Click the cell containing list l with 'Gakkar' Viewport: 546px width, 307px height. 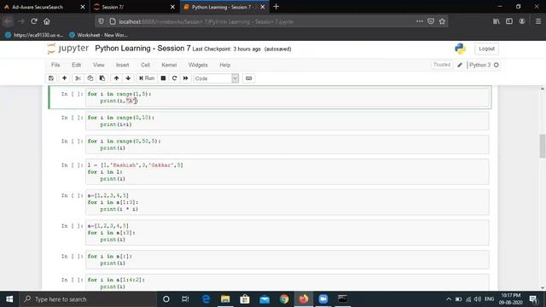point(288,172)
